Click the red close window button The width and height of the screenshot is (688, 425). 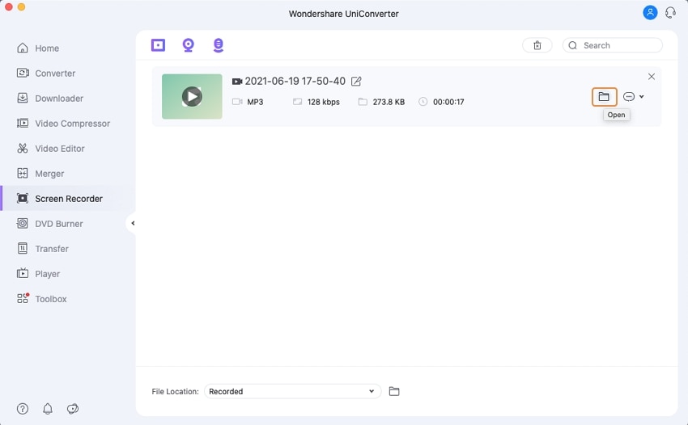tap(8, 6)
